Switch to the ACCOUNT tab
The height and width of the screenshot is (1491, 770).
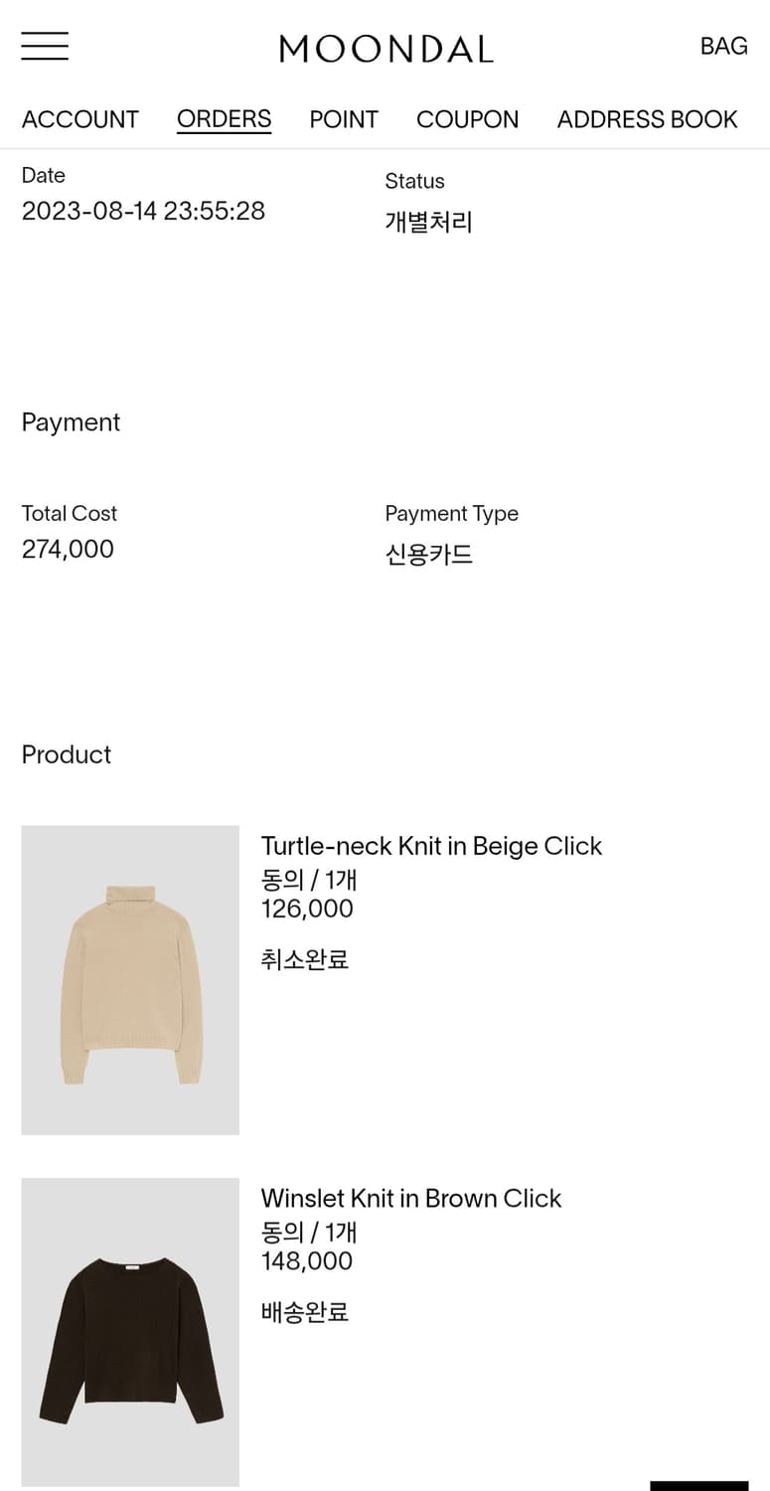[79, 118]
